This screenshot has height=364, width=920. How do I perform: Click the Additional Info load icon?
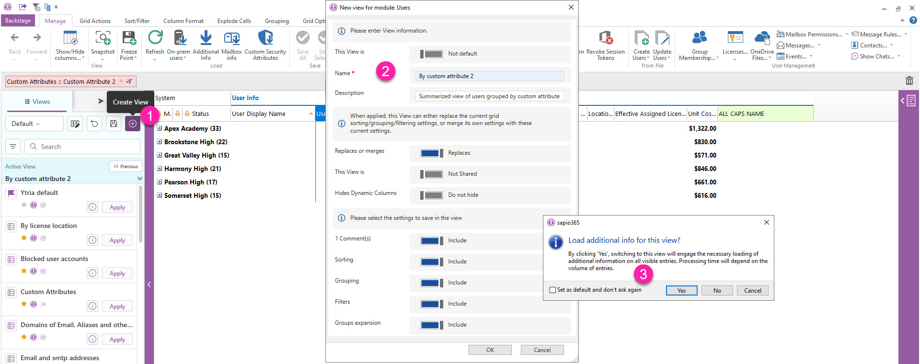206,38
